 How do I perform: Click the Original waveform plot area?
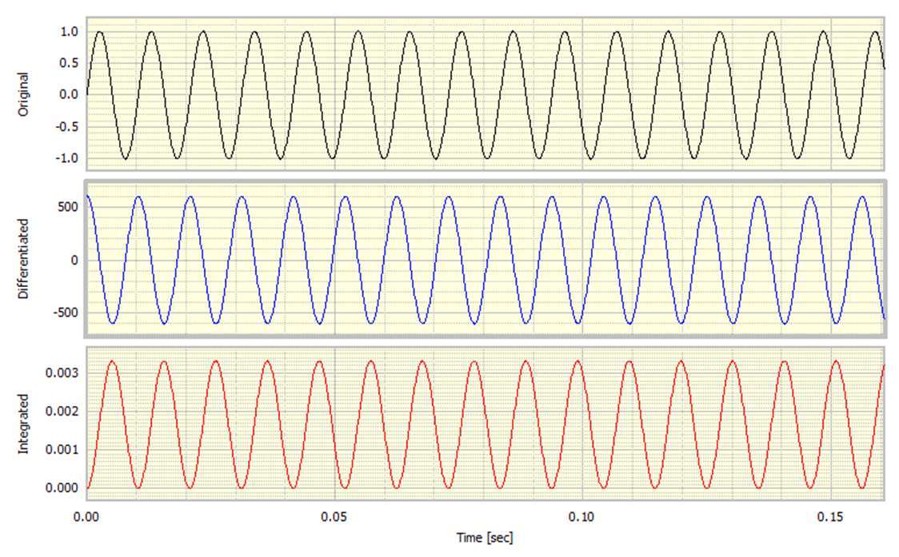pyautogui.click(x=485, y=93)
